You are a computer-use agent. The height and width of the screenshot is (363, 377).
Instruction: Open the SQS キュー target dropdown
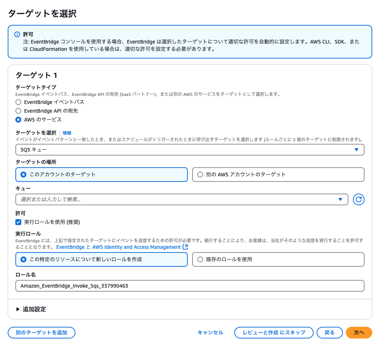[x=190, y=150]
